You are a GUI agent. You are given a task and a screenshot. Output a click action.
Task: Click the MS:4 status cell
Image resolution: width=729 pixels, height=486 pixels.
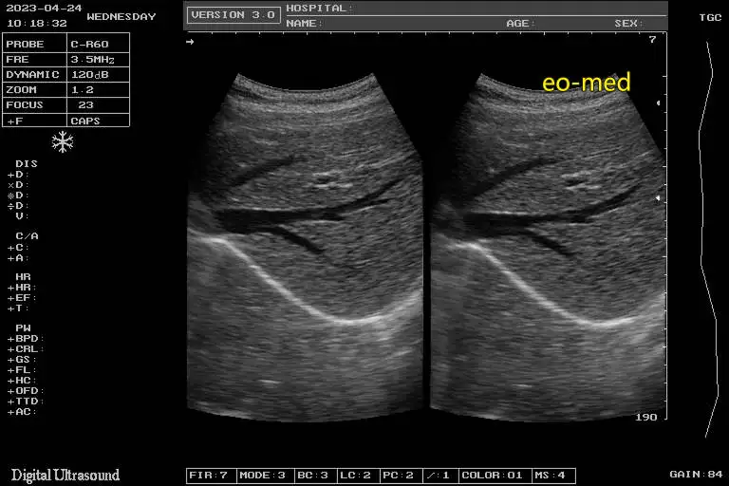553,476
